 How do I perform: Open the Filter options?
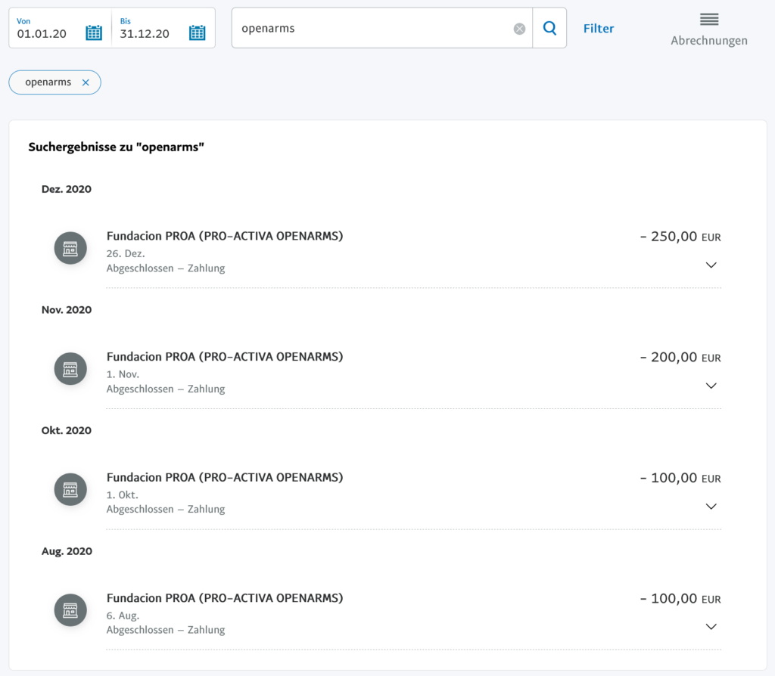(598, 29)
